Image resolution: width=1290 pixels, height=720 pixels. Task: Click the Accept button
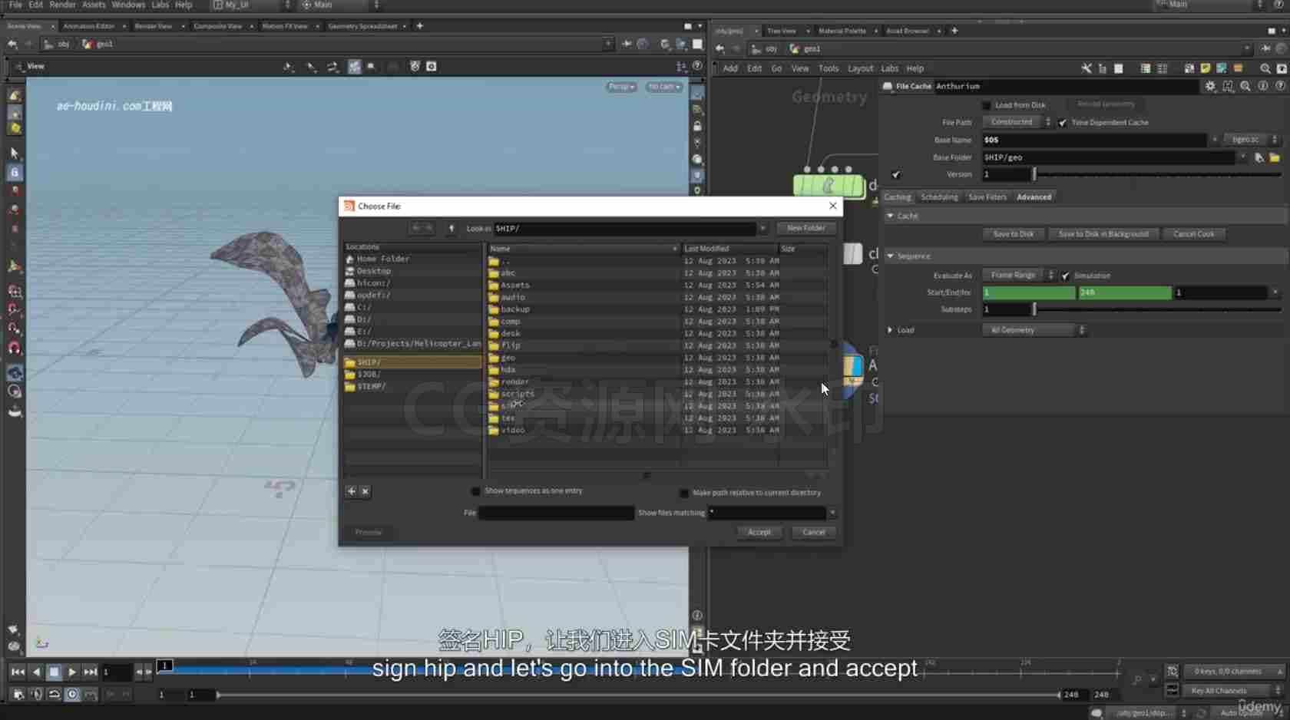click(x=759, y=533)
